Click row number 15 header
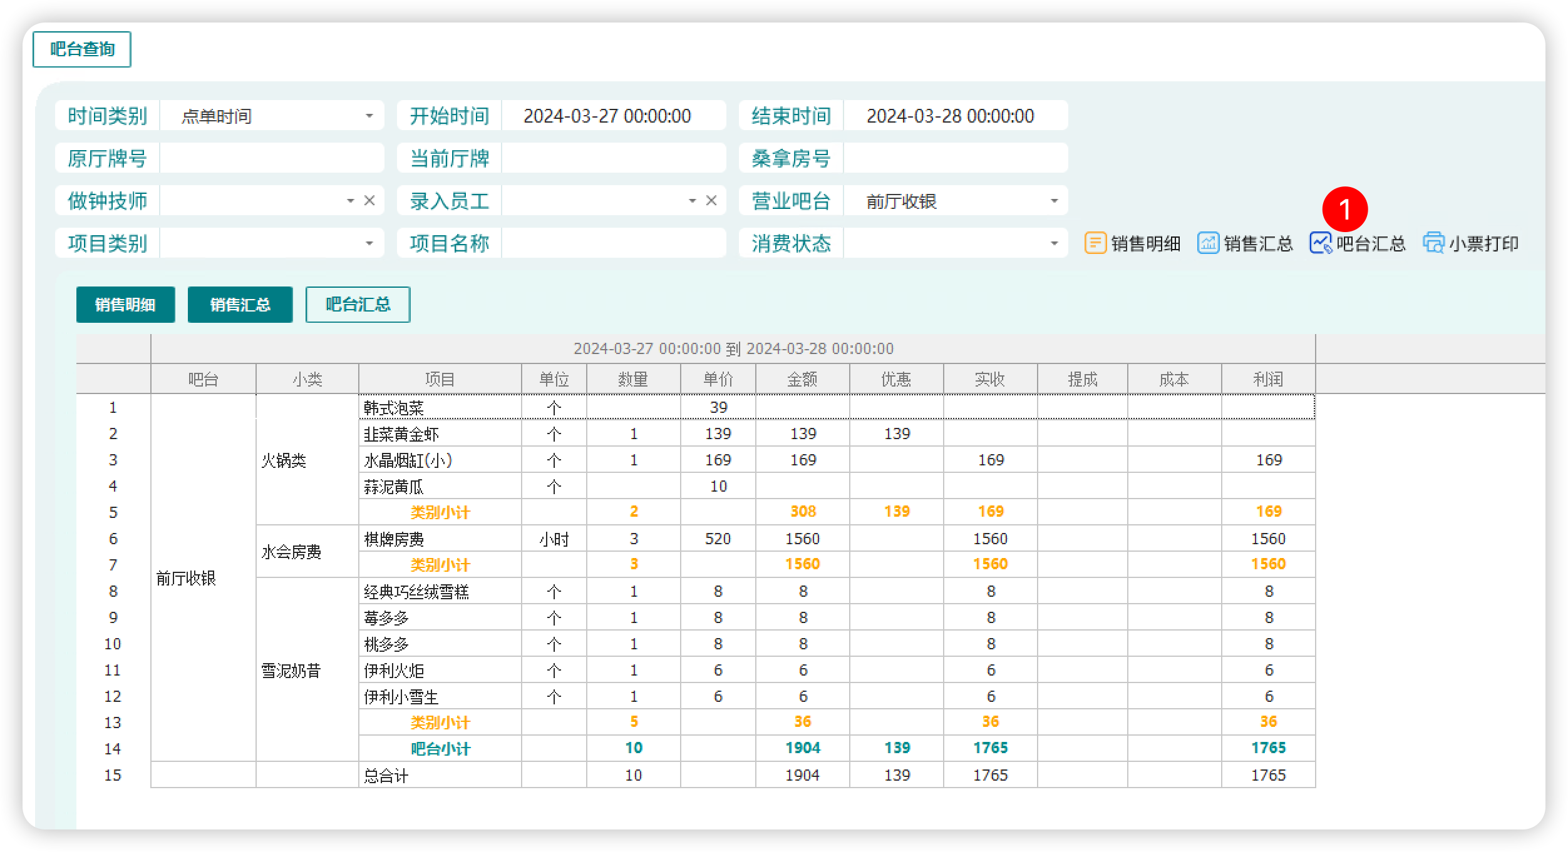1568x852 pixels. coord(113,775)
